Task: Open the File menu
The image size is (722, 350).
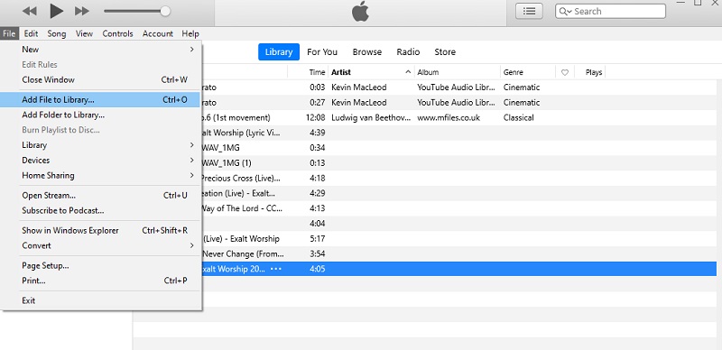Action: click(x=9, y=33)
